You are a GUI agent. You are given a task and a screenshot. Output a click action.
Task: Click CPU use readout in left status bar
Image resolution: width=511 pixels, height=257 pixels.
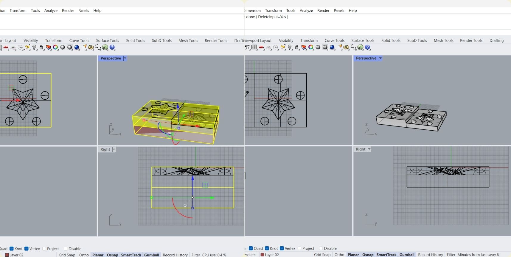pyautogui.click(x=214, y=255)
